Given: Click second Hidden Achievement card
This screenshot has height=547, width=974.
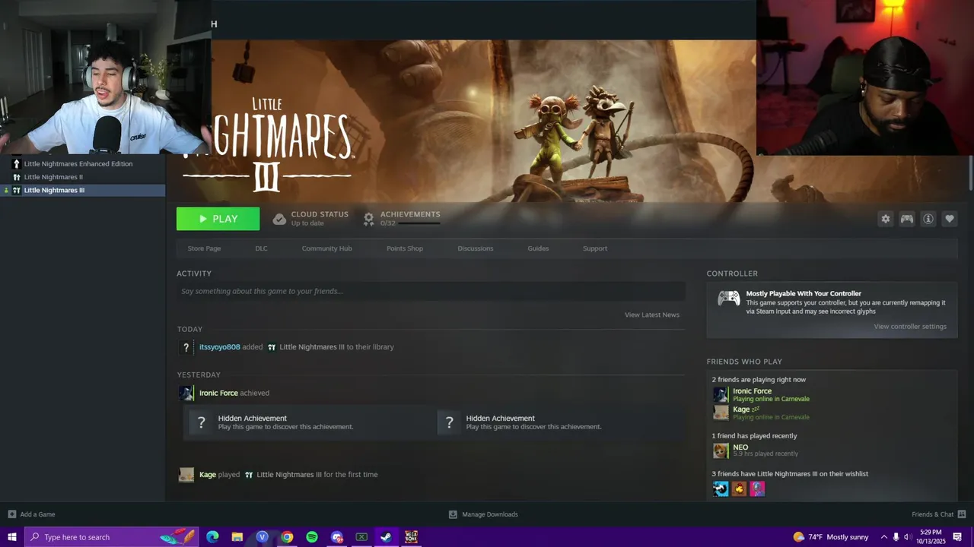Looking at the screenshot, I should coord(559,422).
